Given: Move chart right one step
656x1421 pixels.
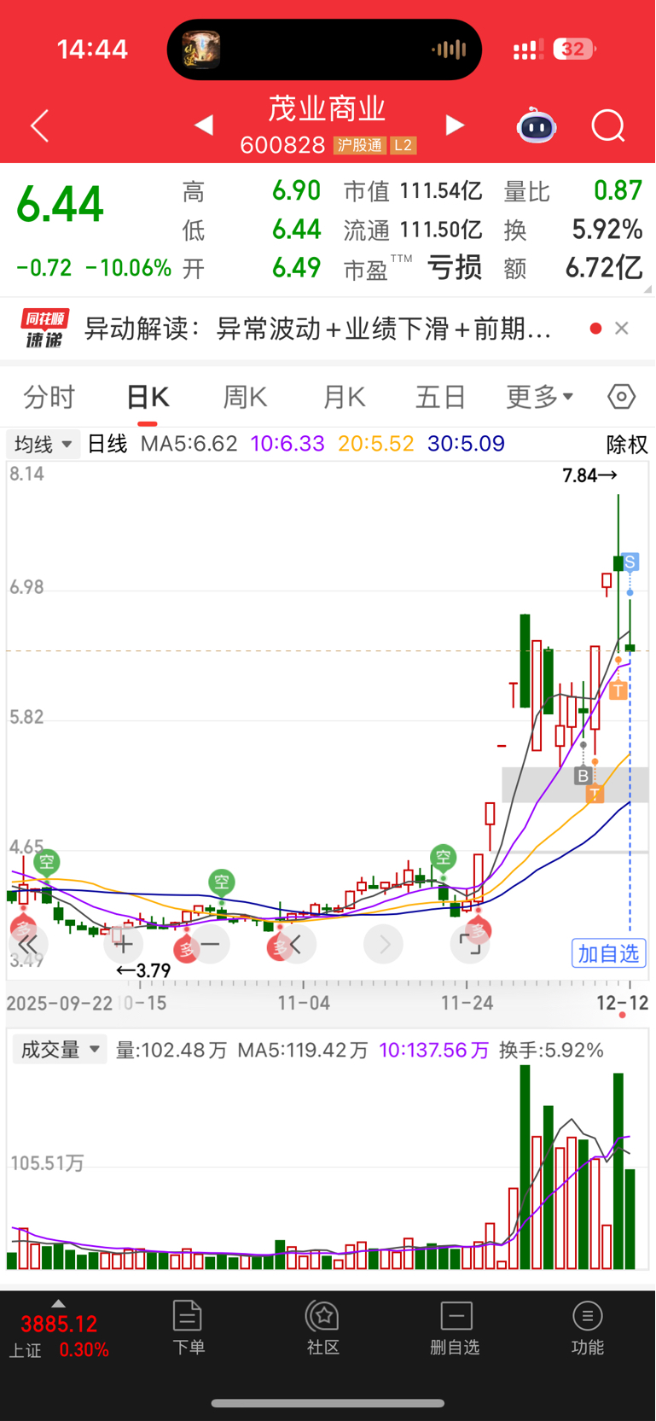Looking at the screenshot, I should pyautogui.click(x=384, y=945).
